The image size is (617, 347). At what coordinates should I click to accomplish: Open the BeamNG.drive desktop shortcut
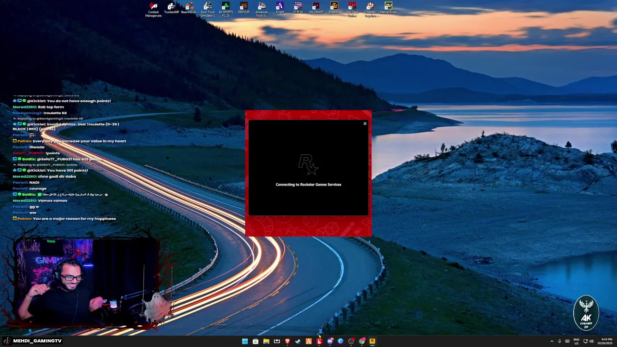pyautogui.click(x=189, y=8)
